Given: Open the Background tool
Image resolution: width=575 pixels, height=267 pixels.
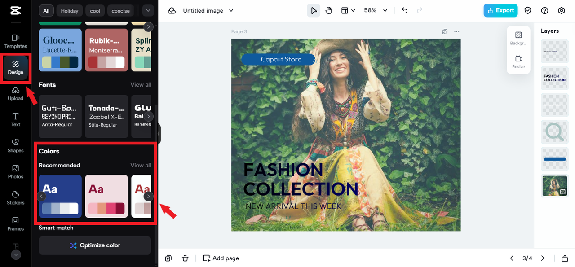Looking at the screenshot, I should click(518, 38).
